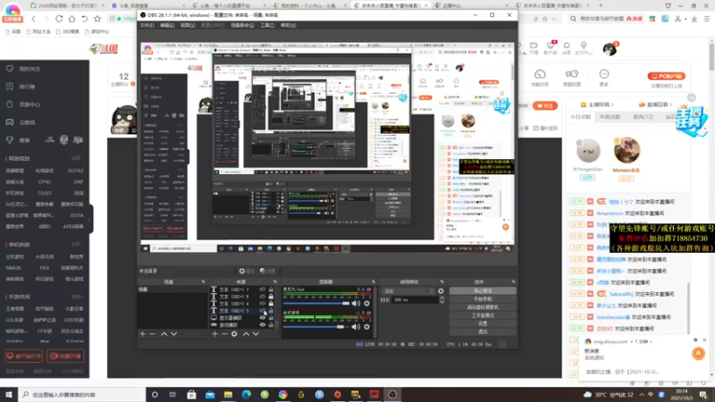Go to browser home page icon
The image size is (715, 402).
[x=72, y=19]
